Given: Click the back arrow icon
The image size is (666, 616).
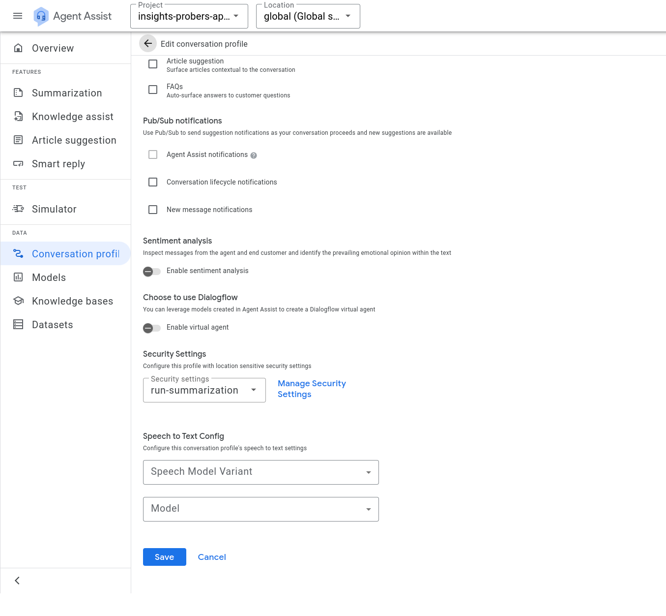Looking at the screenshot, I should pos(148,44).
